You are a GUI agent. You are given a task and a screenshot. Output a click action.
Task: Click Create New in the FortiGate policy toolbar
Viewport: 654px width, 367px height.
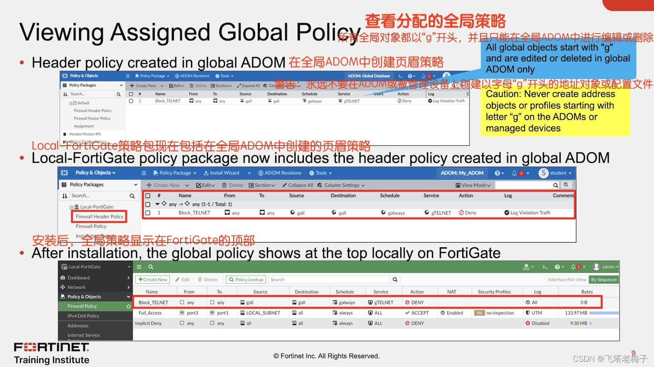click(x=153, y=279)
